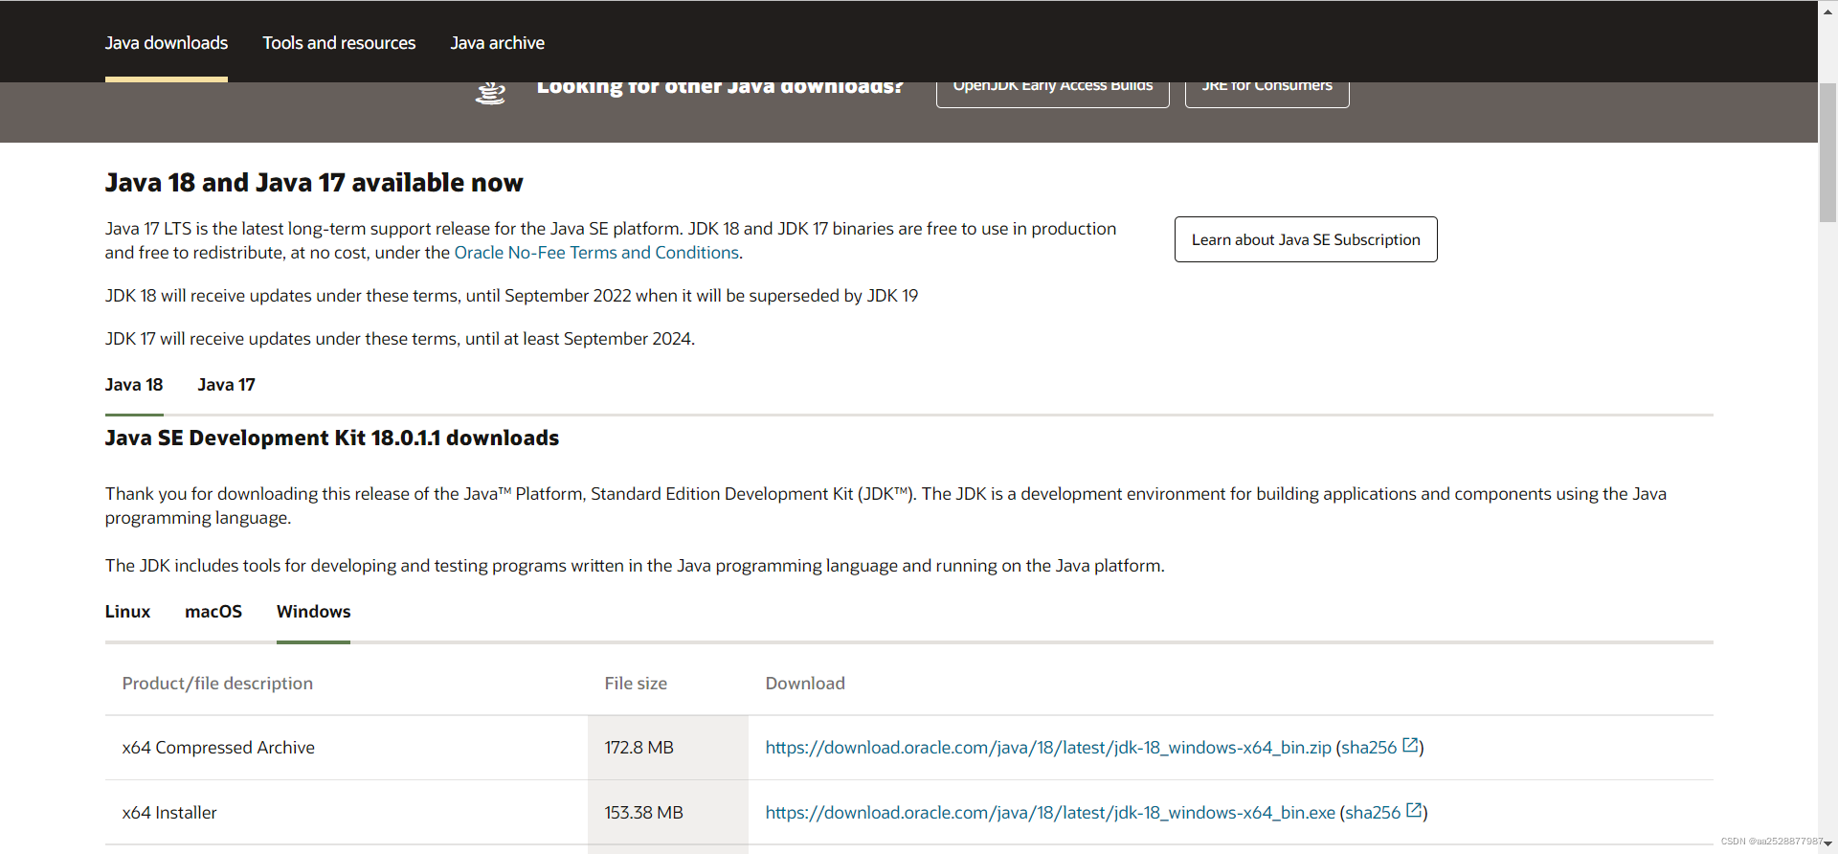The width and height of the screenshot is (1838, 854).
Task: Open Oracle No-Fee Terms and Conditions link
Action: [596, 253]
